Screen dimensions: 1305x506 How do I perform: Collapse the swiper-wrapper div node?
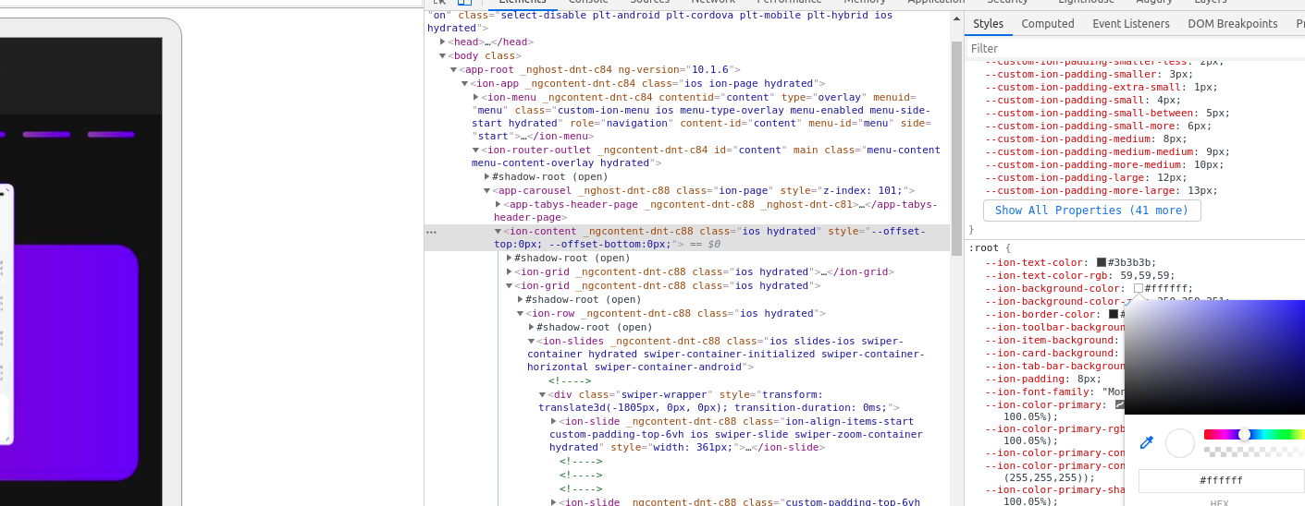tap(543, 394)
